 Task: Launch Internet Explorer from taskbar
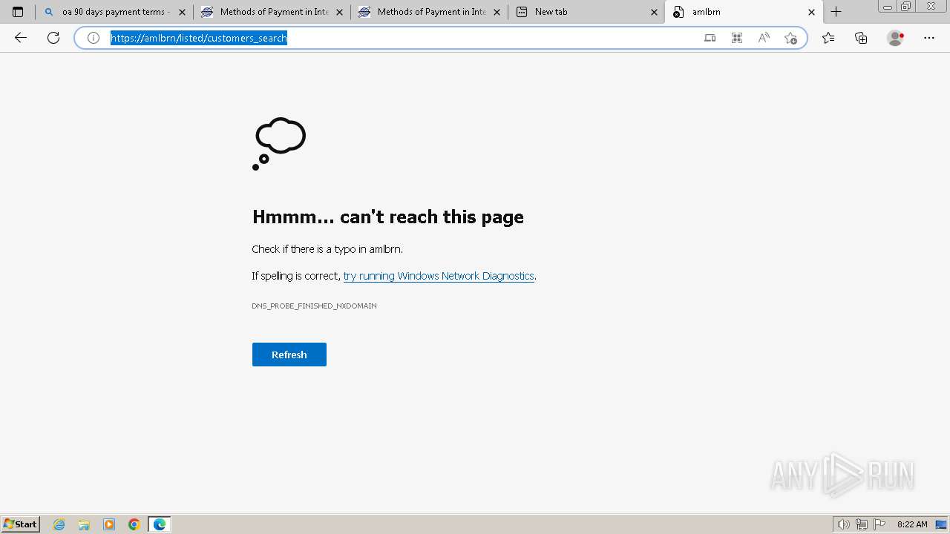pos(59,524)
